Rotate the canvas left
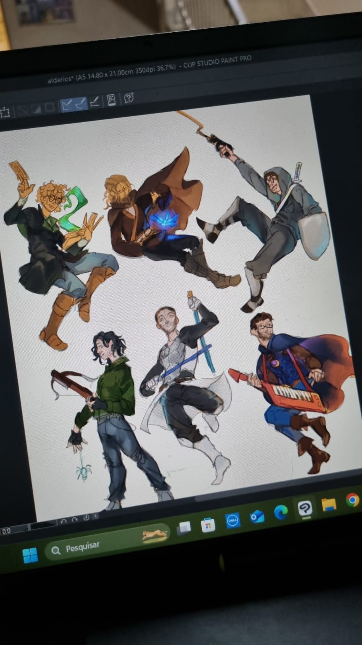 64,521
